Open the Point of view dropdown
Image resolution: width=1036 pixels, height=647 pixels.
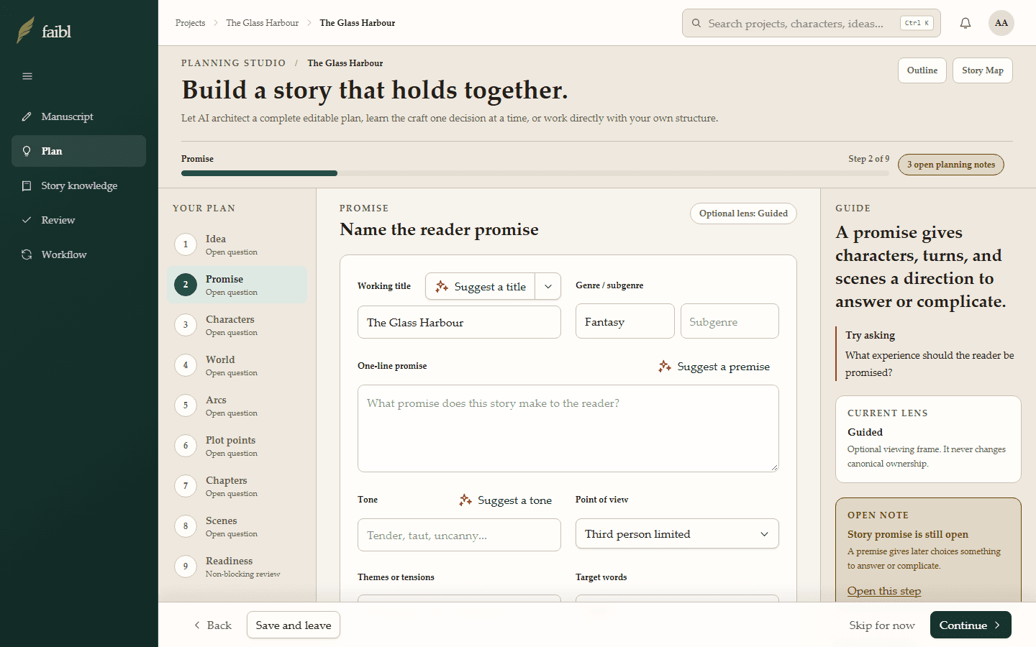[677, 533]
